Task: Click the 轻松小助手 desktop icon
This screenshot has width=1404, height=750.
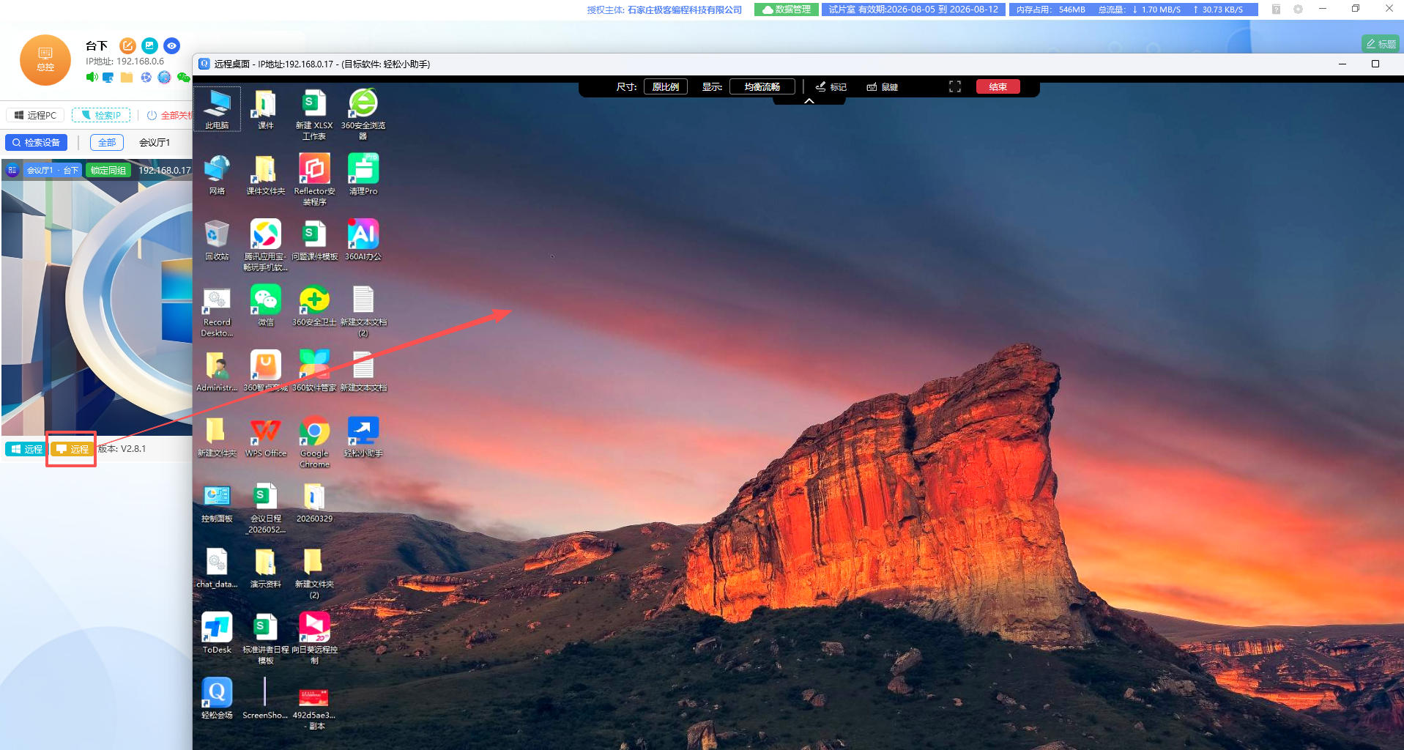Action: [x=363, y=437]
